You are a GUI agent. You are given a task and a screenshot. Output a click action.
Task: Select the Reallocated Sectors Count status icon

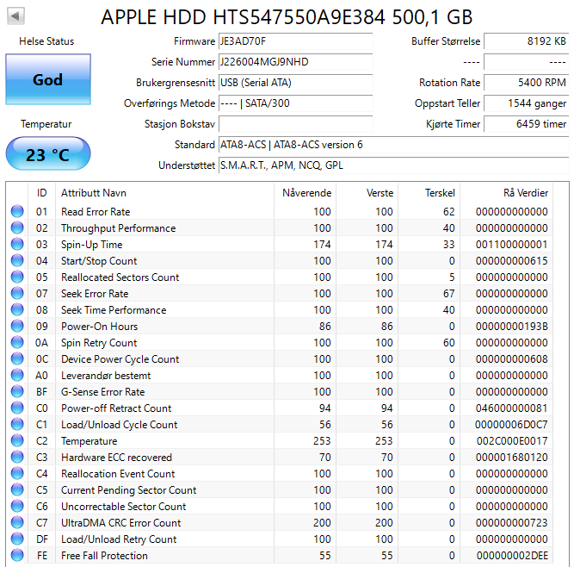[x=17, y=277]
